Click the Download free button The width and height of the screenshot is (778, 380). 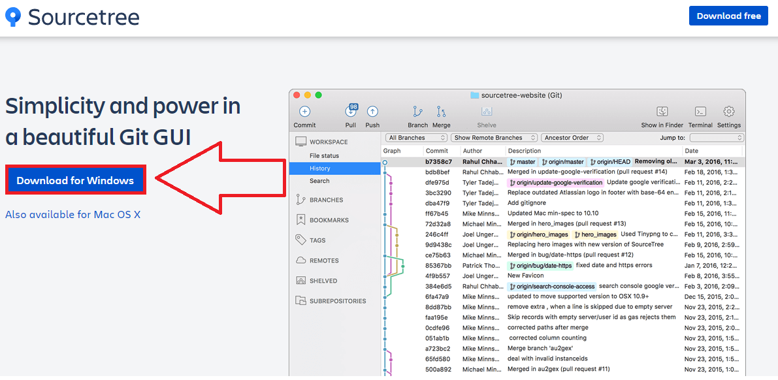(728, 16)
